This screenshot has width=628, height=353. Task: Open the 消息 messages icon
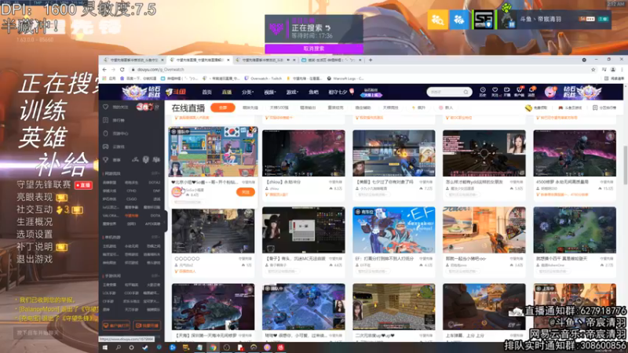pos(531,92)
